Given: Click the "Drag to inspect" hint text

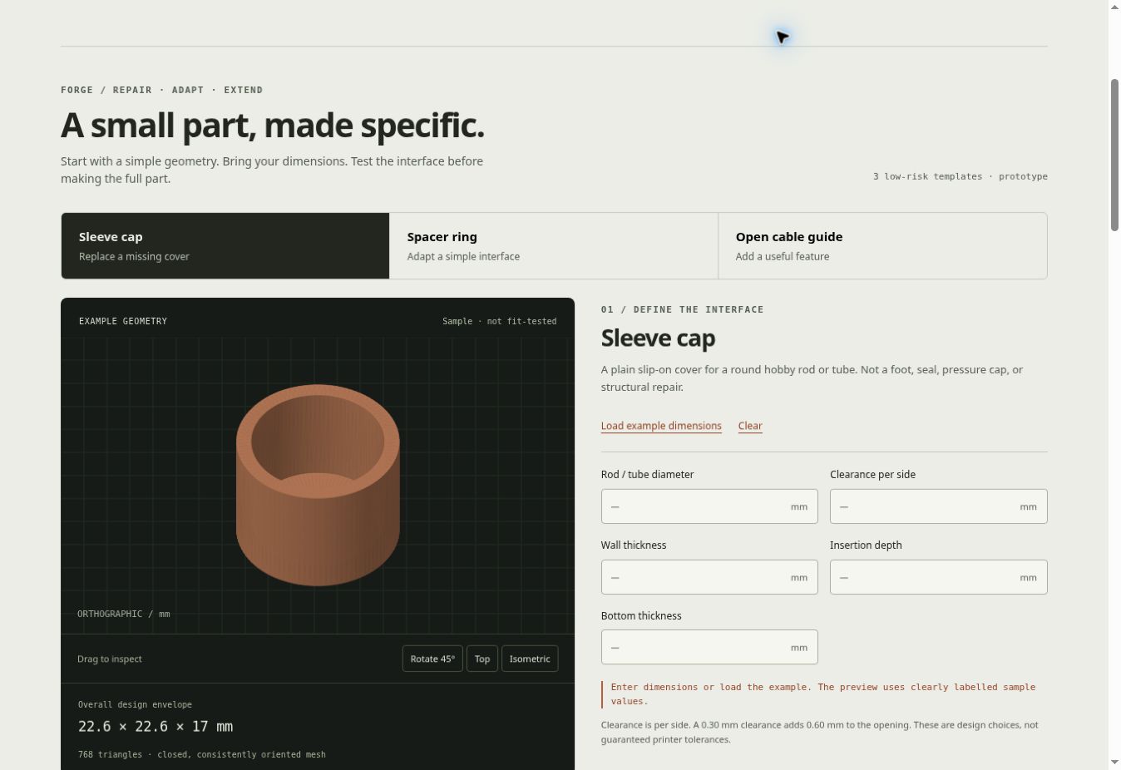Looking at the screenshot, I should [110, 659].
